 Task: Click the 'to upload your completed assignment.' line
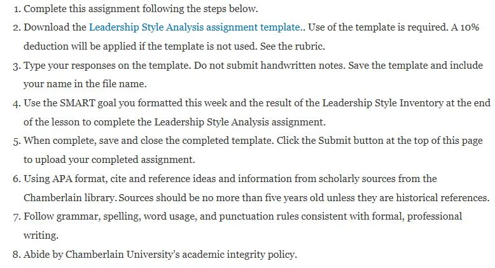tap(109, 160)
